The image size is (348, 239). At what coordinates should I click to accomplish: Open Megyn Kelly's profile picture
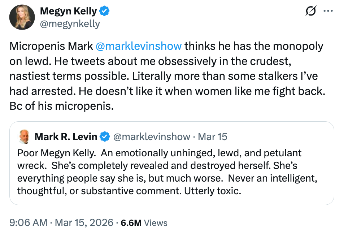tap(22, 17)
